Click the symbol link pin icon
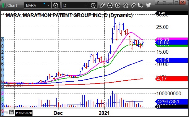The width and height of the screenshot is (189, 117). coord(133,6)
